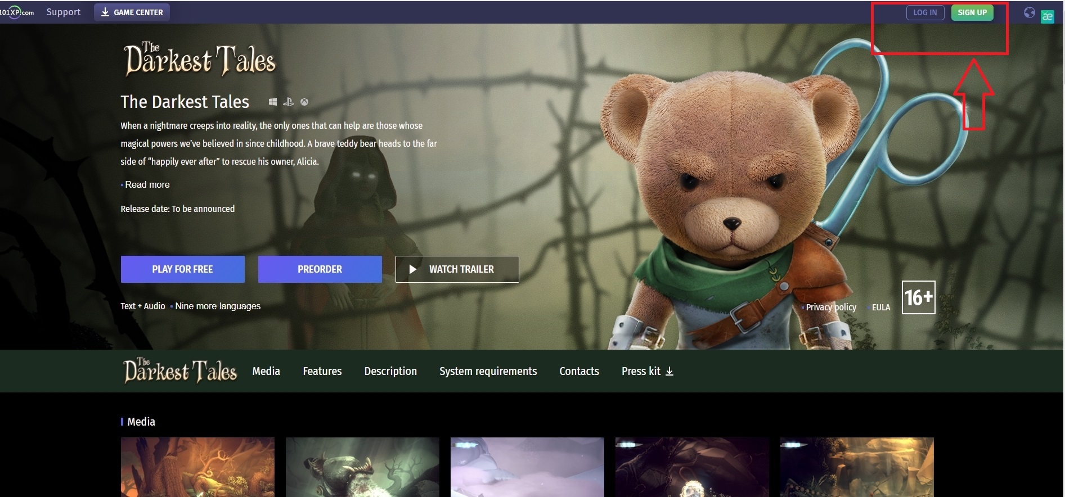Click the green ae extension icon
Viewport: 1065px width, 497px height.
[1047, 17]
